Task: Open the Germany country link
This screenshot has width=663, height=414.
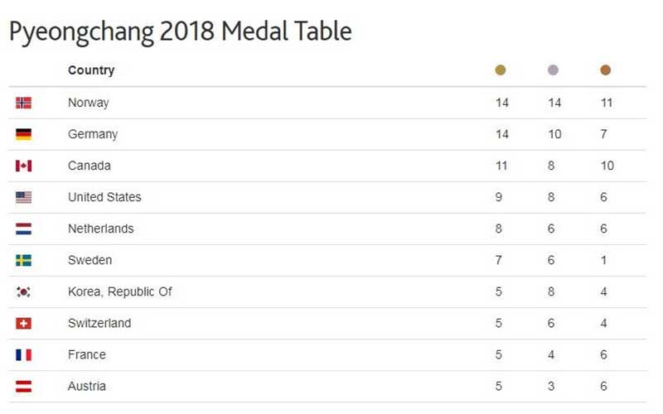Action: 93,134
